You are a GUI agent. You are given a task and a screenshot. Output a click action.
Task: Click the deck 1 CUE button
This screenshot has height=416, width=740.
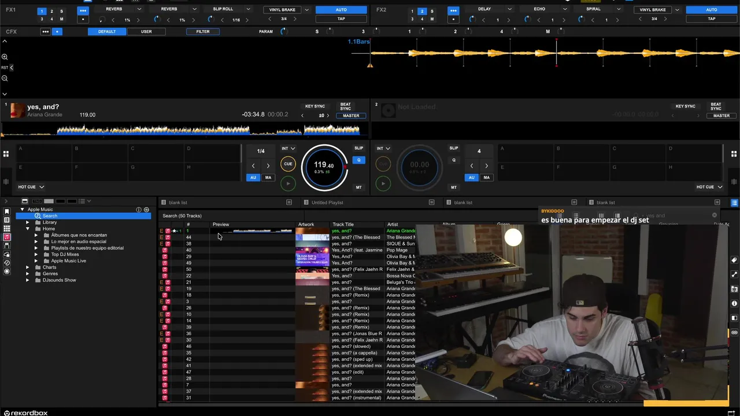pyautogui.click(x=288, y=164)
